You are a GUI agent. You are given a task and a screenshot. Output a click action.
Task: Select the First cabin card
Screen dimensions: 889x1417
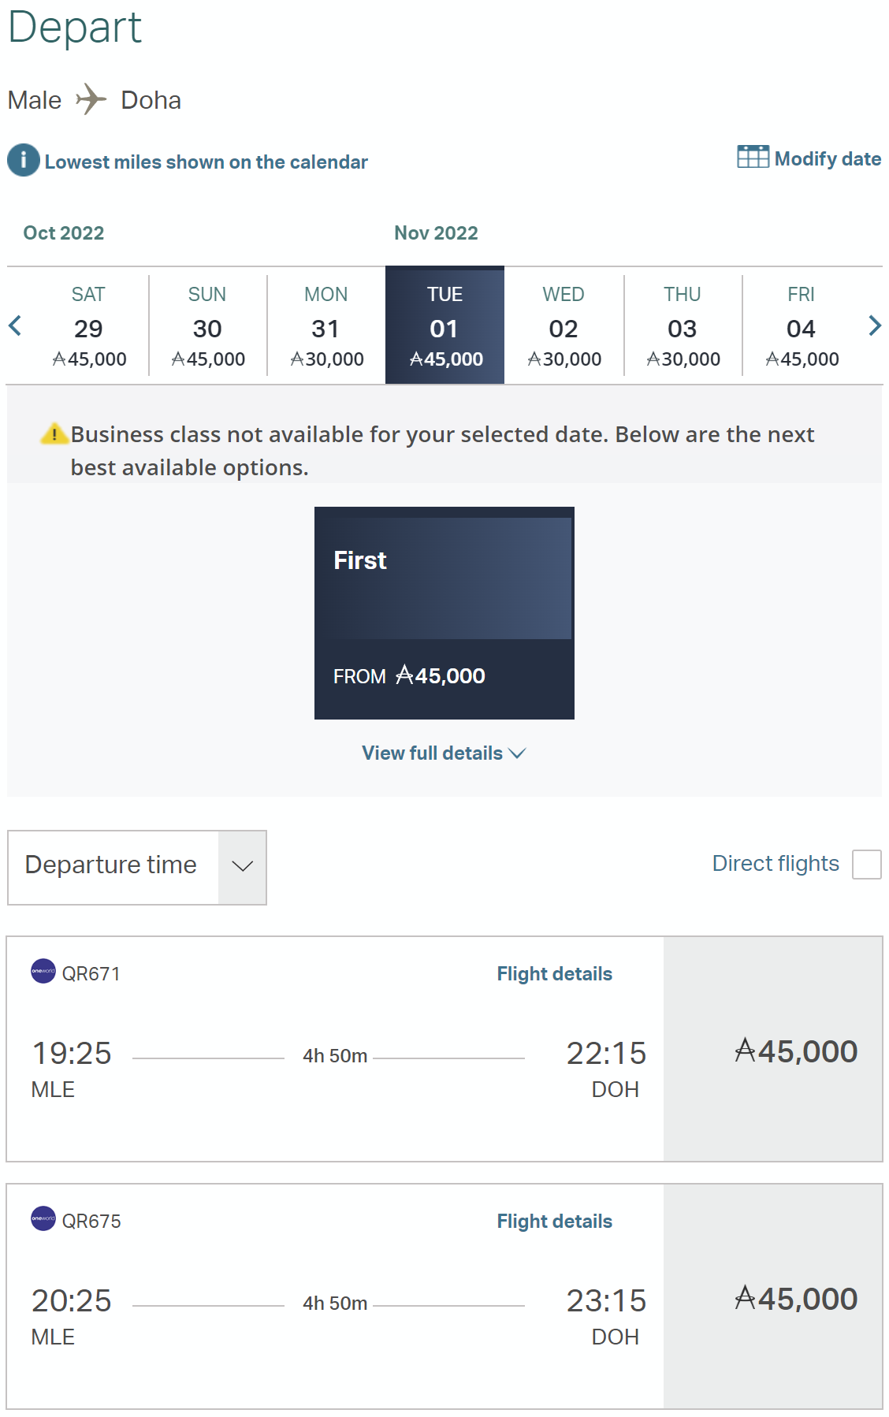coord(444,613)
